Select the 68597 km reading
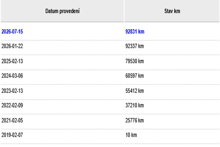The height and width of the screenshot is (147, 220). click(x=134, y=76)
